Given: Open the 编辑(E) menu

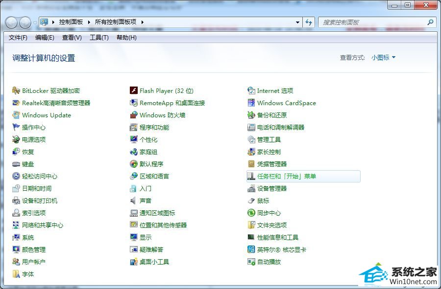Looking at the screenshot, I should coord(45,38).
